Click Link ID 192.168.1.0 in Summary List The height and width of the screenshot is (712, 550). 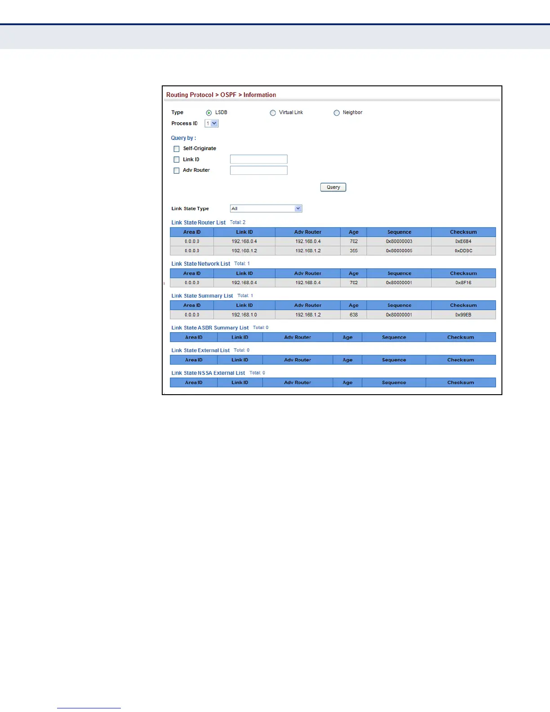point(244,315)
